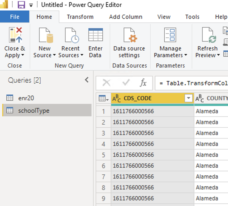Click the Power BI logo icon
228x206 pixels.
[4, 4]
